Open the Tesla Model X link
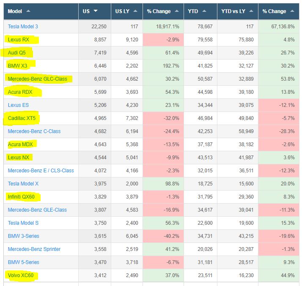The height and width of the screenshot is (286, 302). click(x=23, y=183)
